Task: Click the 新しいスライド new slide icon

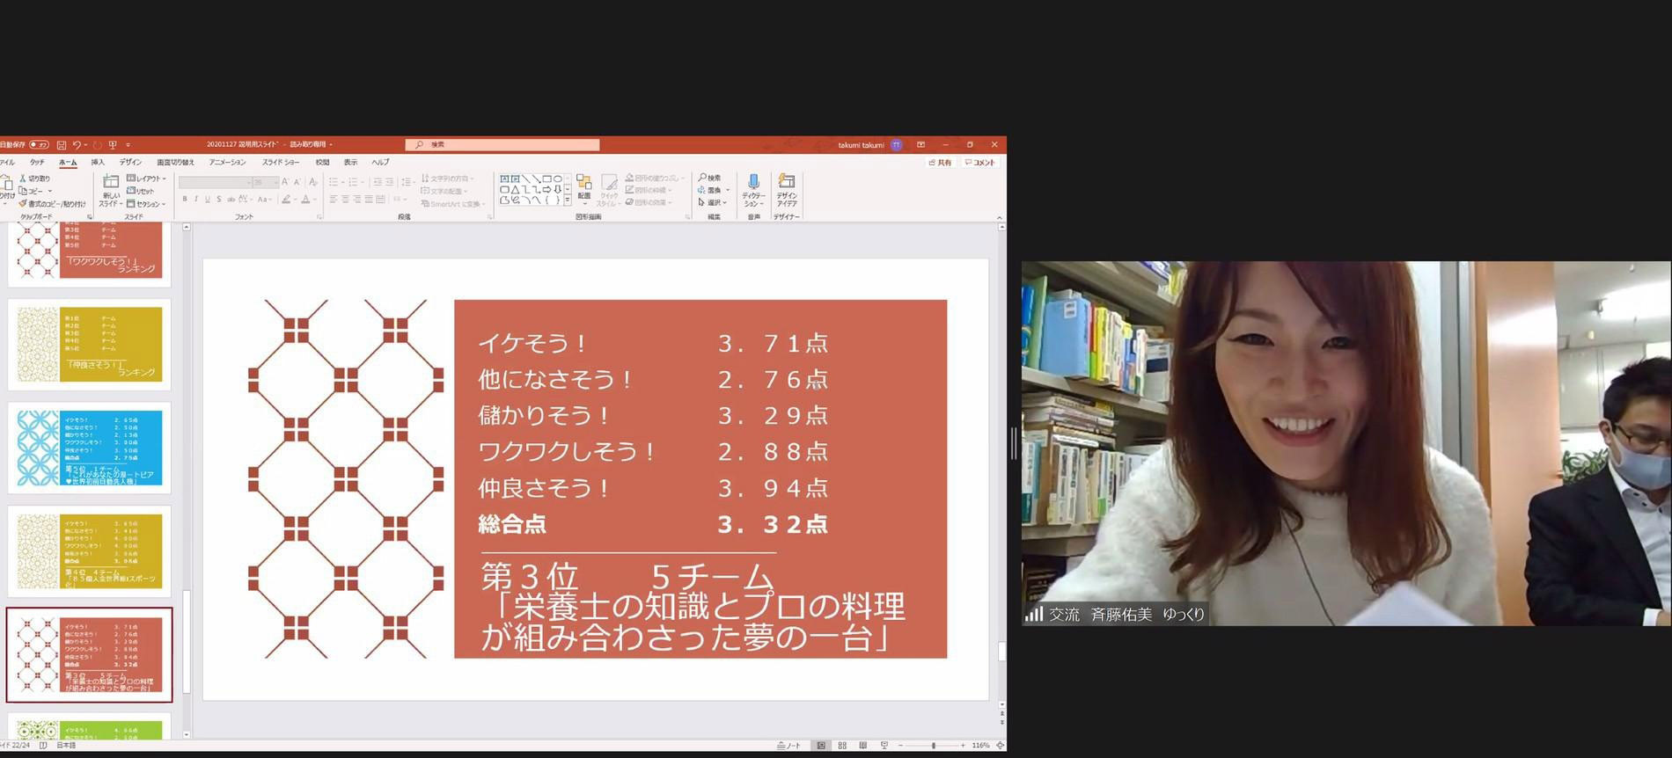Action: [x=111, y=181]
